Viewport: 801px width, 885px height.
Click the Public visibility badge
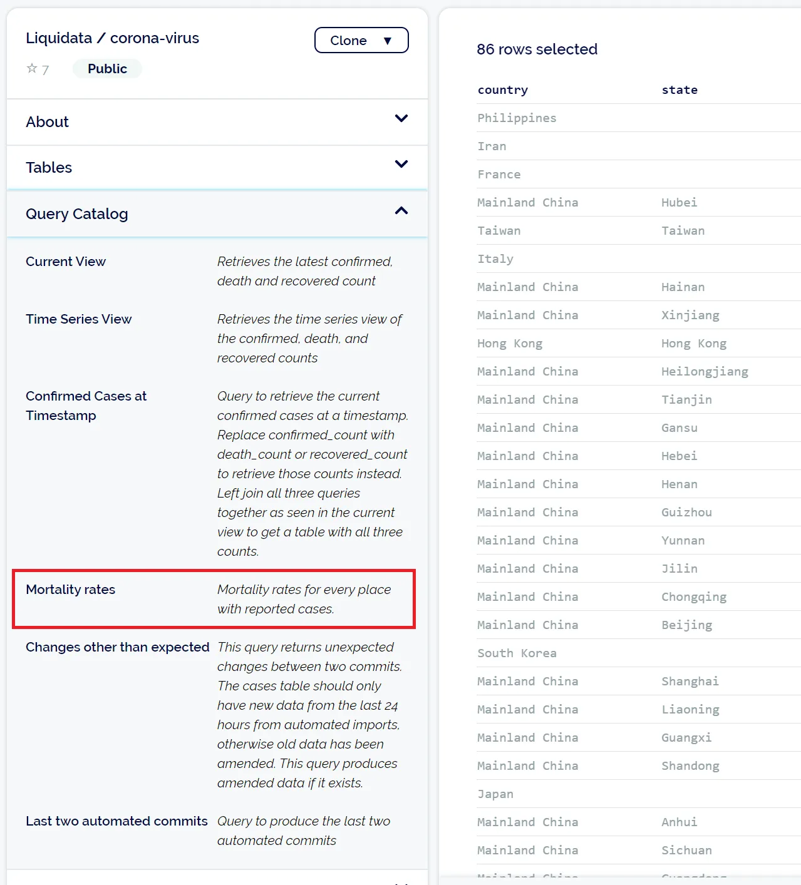pos(107,69)
